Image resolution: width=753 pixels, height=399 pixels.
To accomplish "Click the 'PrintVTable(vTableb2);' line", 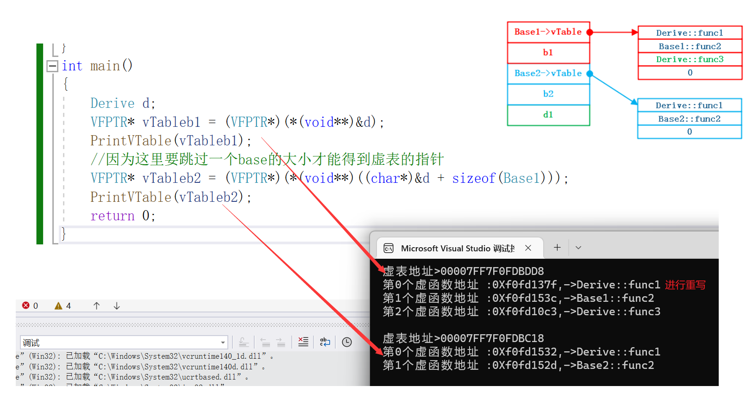I will coord(171,197).
